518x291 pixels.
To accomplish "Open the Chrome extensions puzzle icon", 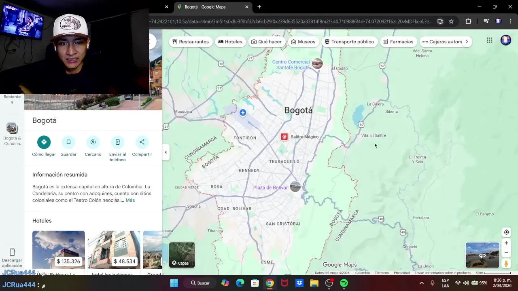I will point(468,21).
